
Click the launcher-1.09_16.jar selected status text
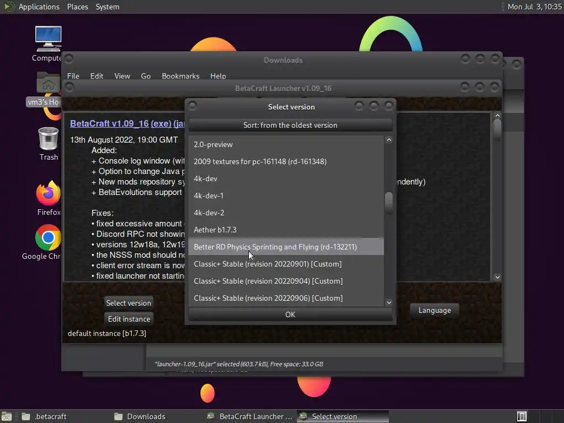239,364
